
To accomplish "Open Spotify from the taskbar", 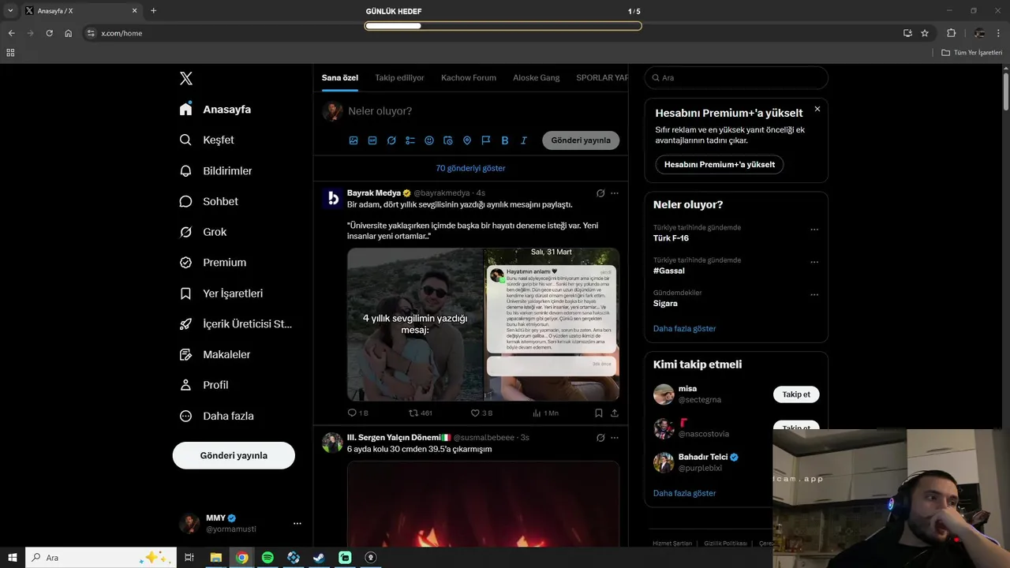I will pyautogui.click(x=267, y=558).
